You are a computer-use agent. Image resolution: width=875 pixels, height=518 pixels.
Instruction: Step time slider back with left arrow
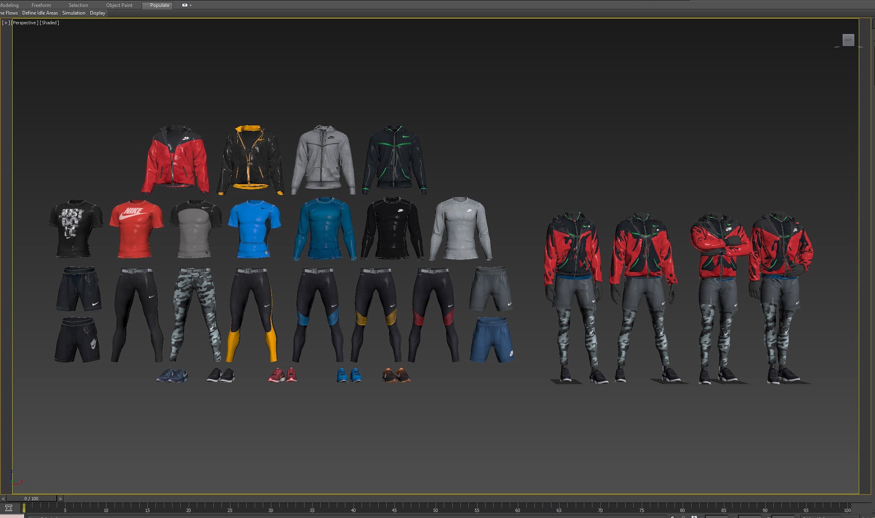pyautogui.click(x=3, y=499)
